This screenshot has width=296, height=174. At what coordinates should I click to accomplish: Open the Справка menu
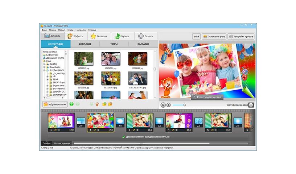tap(92, 30)
